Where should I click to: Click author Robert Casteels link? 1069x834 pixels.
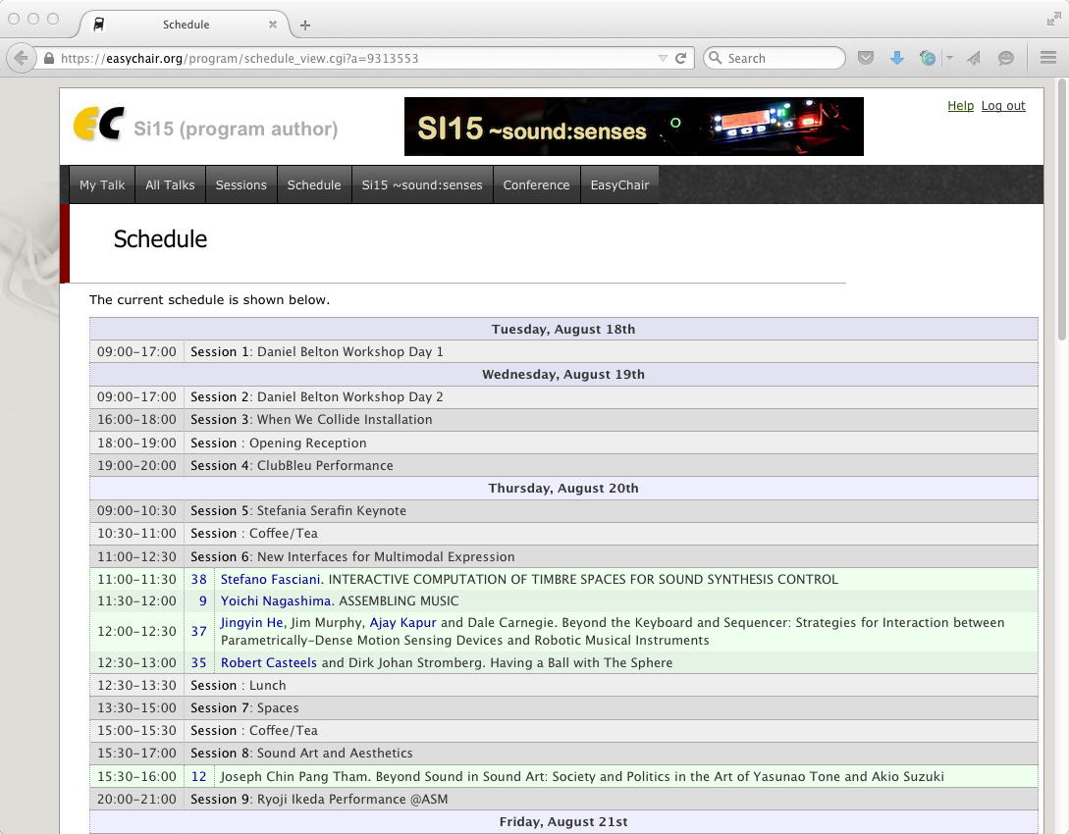coord(269,662)
